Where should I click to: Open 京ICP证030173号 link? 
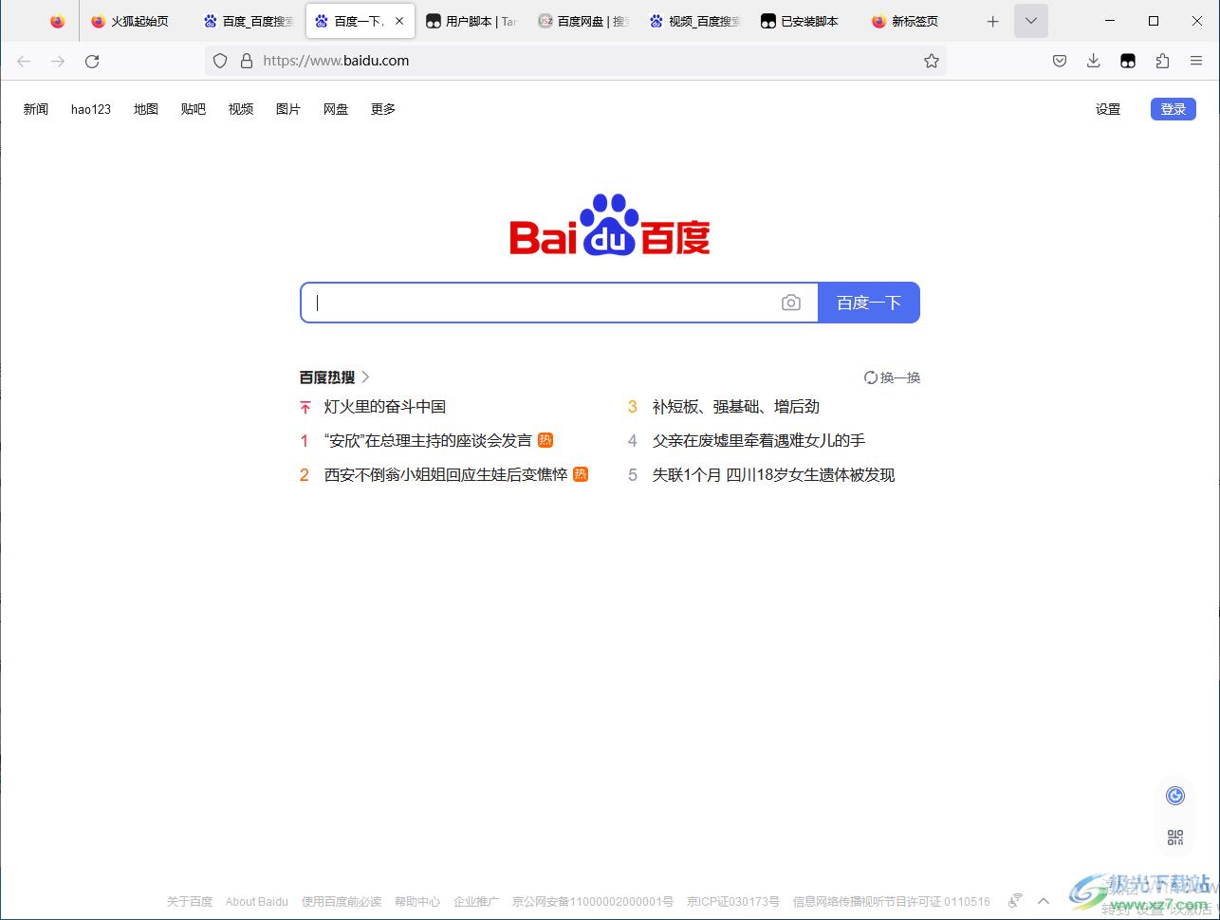coord(733,902)
